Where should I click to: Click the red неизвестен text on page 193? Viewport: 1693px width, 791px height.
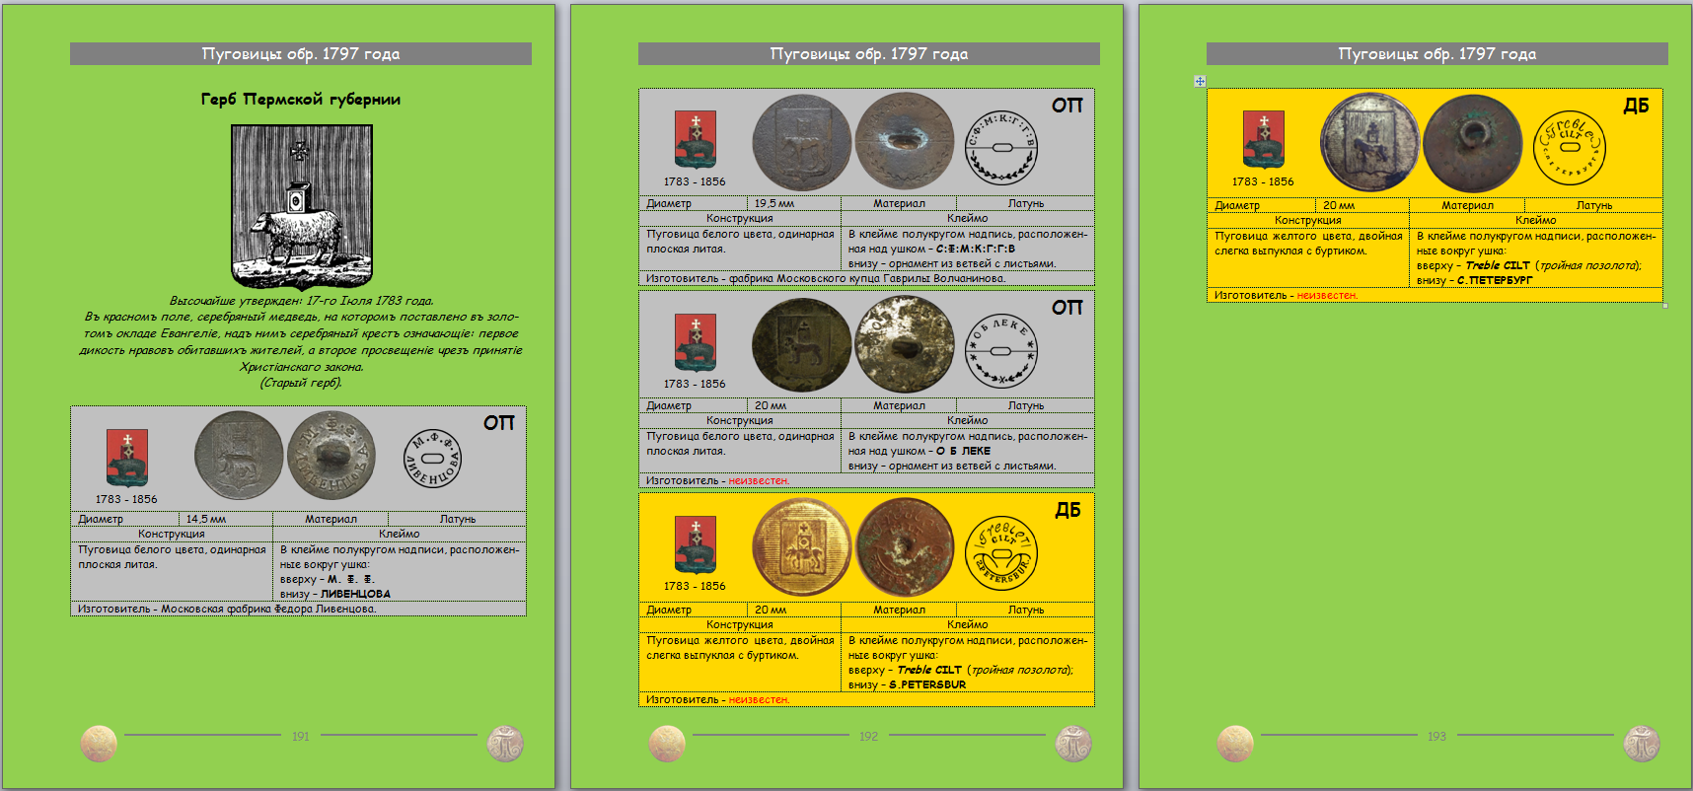1327,295
